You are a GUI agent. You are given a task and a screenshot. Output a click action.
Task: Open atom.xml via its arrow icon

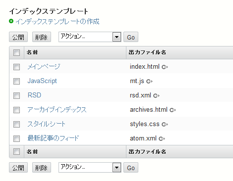pos(162,138)
